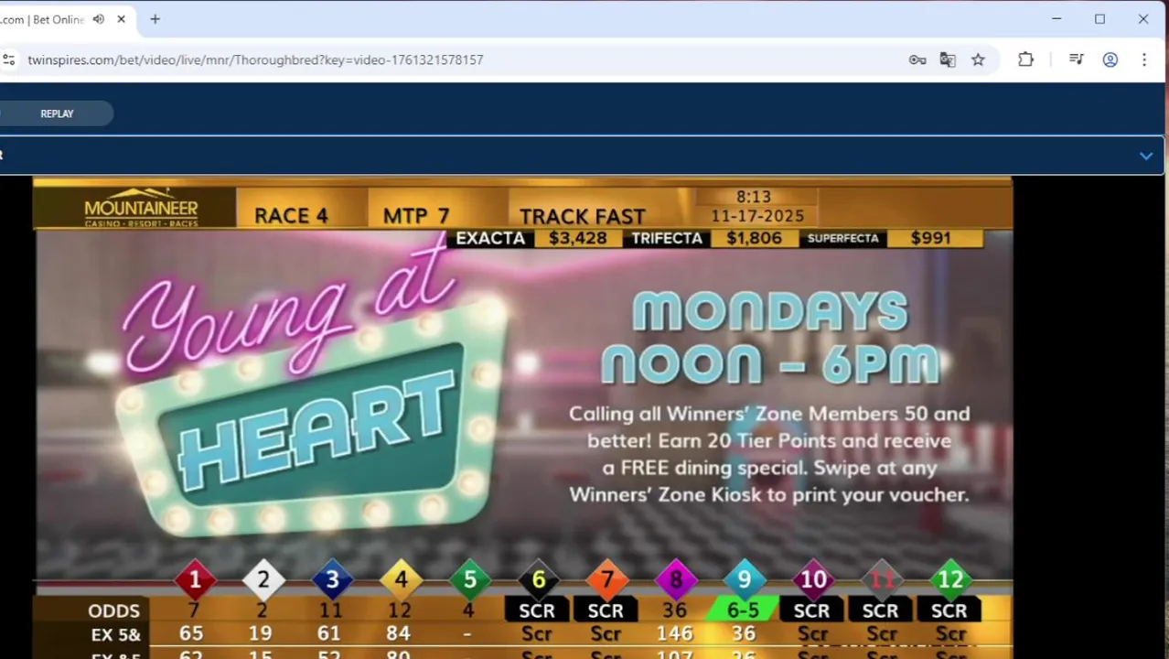Click the exacta value 146
The image size is (1169, 659).
tap(674, 633)
